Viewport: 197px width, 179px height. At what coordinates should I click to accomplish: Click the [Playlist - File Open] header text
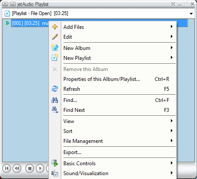click(32, 13)
